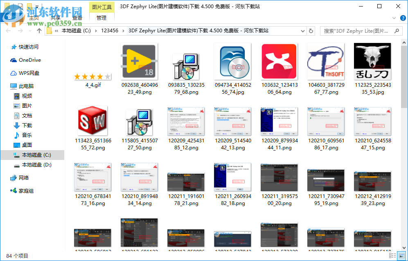Select Local Disk (D:) in sidebar
The width and height of the screenshot is (408, 261).
click(32, 165)
